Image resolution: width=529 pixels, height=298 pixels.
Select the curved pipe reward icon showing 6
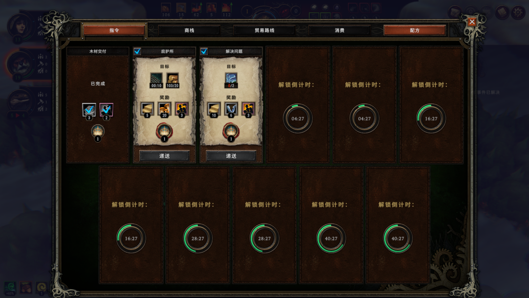231,109
